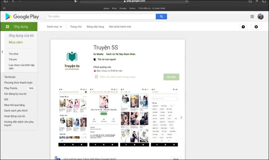The image size is (269, 160).
Task: Open the Yahoo bookmark in favorites bar
Action: click(x=132, y=8)
